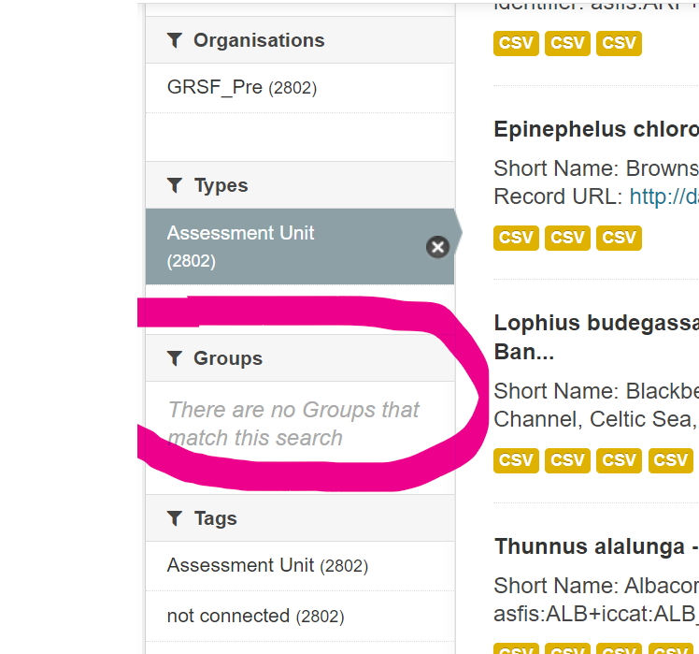Click first CSV badge under Lophius record
699x654 pixels.
pyautogui.click(x=516, y=459)
